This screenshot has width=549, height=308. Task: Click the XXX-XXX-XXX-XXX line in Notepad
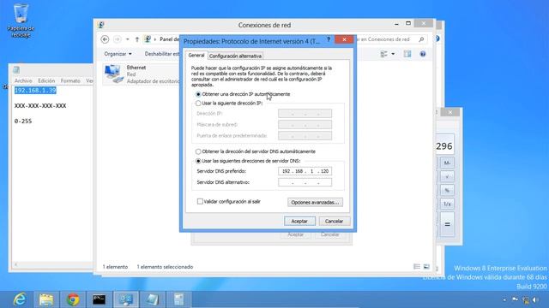[40, 106]
